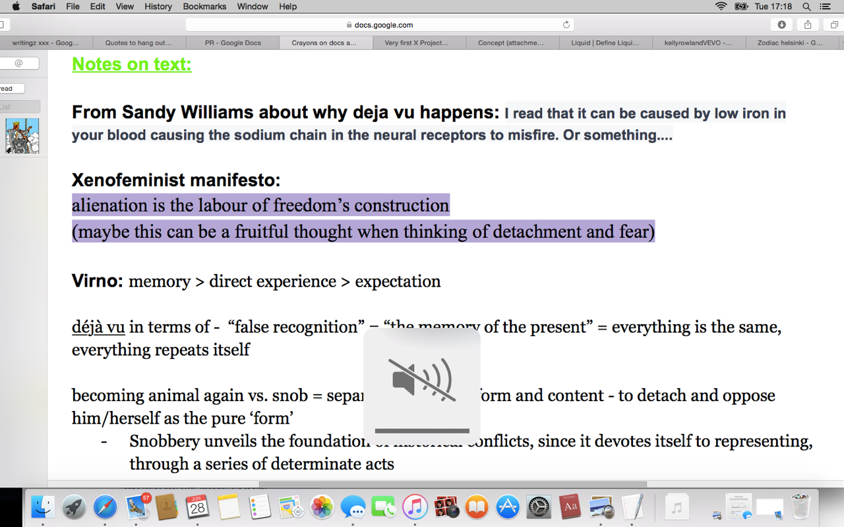Click the docs.google.com address field
844x527 pixels.
pyautogui.click(x=380, y=25)
